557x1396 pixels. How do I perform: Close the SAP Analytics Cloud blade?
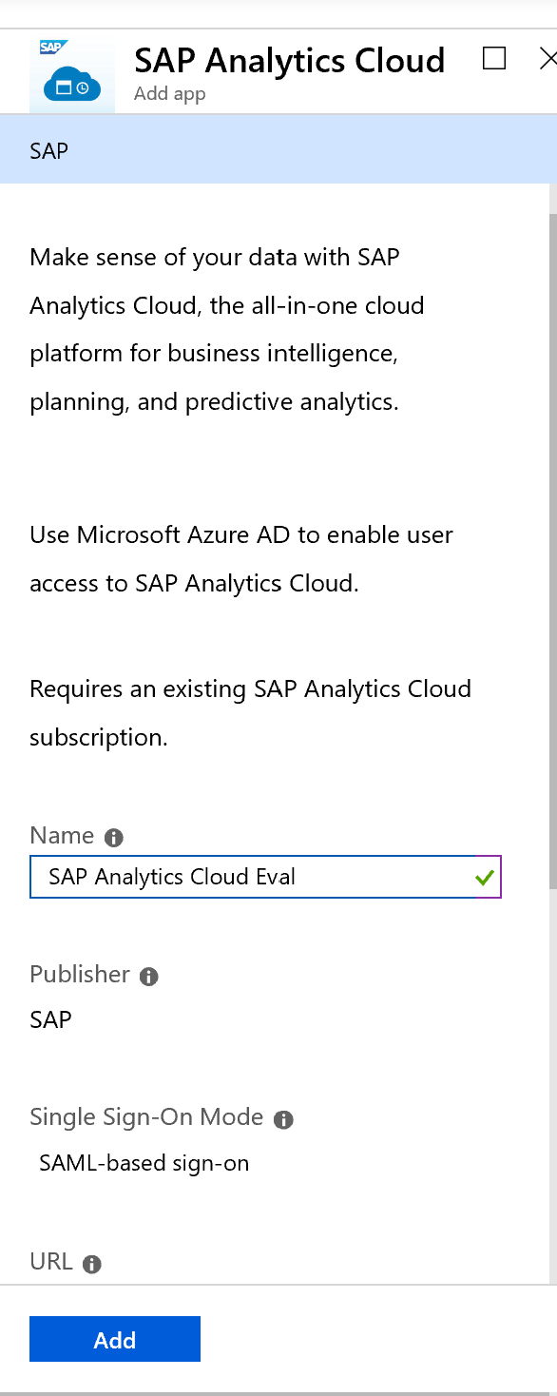pos(548,58)
